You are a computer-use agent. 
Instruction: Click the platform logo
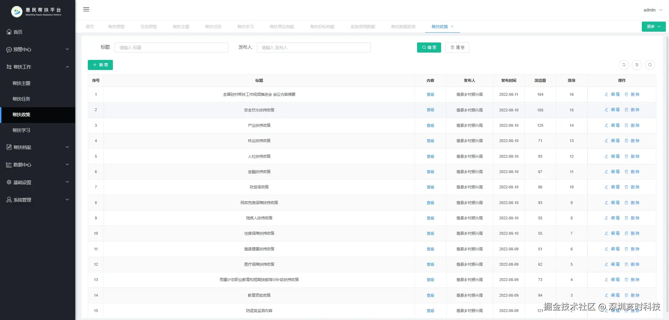pyautogui.click(x=36, y=11)
